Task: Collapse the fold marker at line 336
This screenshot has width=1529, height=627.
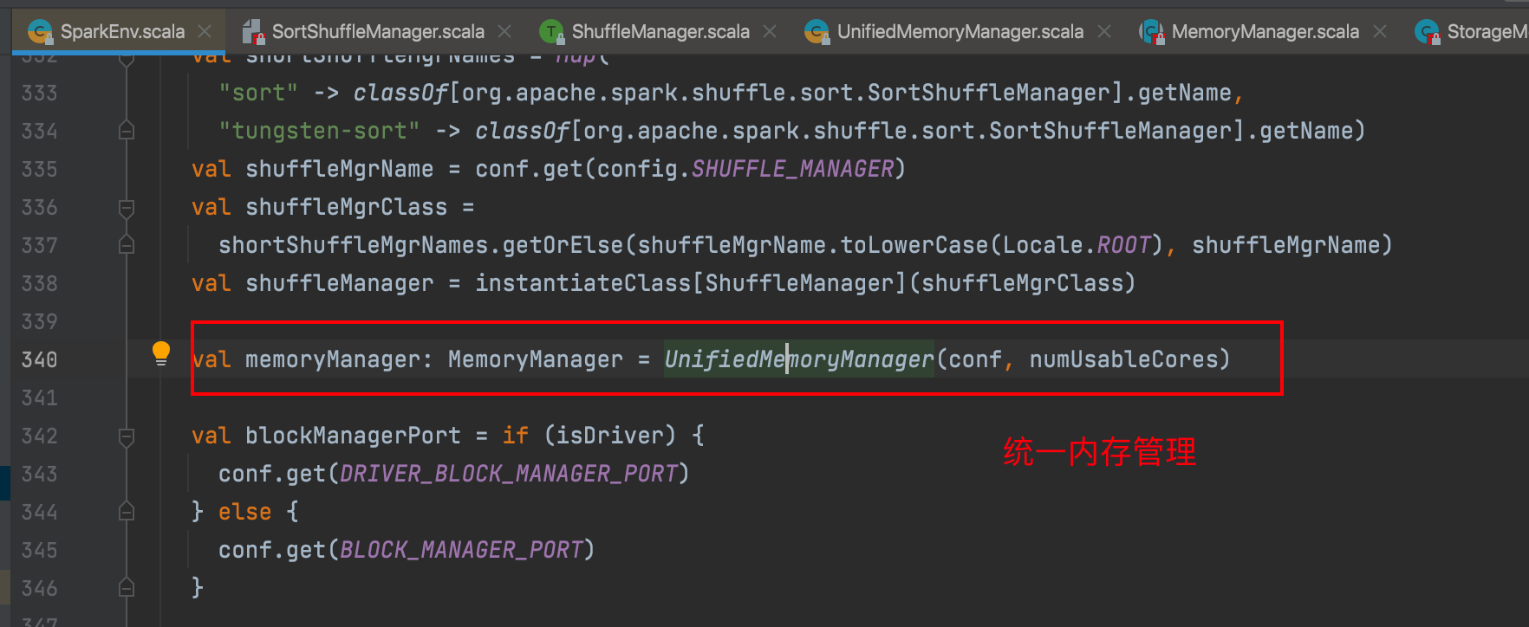Action: pos(127,208)
